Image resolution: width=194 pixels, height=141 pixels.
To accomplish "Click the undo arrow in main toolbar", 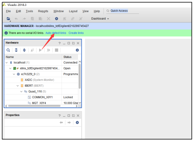I will coord(16,19).
